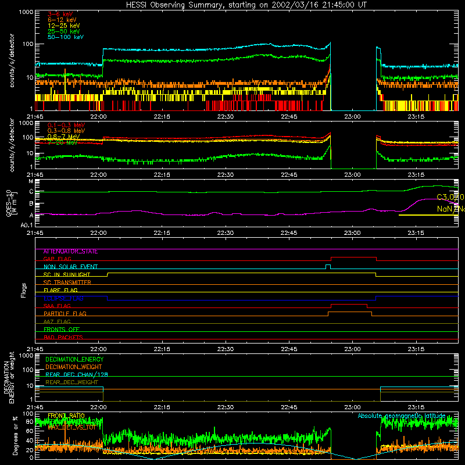Click the small NON_SOLAR_EVENT pulse on cyan line
Image resolution: width=465 pixels, height=465 pixels.
328,265
